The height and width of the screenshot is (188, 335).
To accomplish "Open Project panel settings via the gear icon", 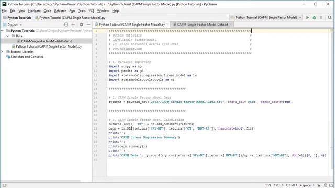I will (x=82, y=25).
